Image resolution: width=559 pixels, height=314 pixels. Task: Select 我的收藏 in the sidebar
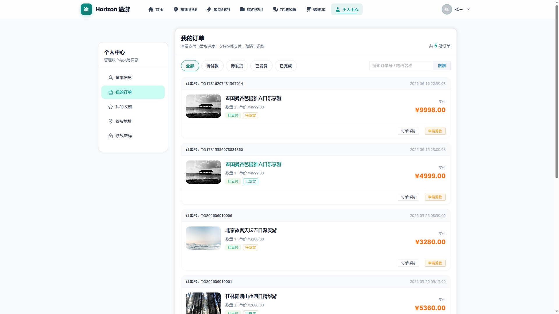coord(133,107)
